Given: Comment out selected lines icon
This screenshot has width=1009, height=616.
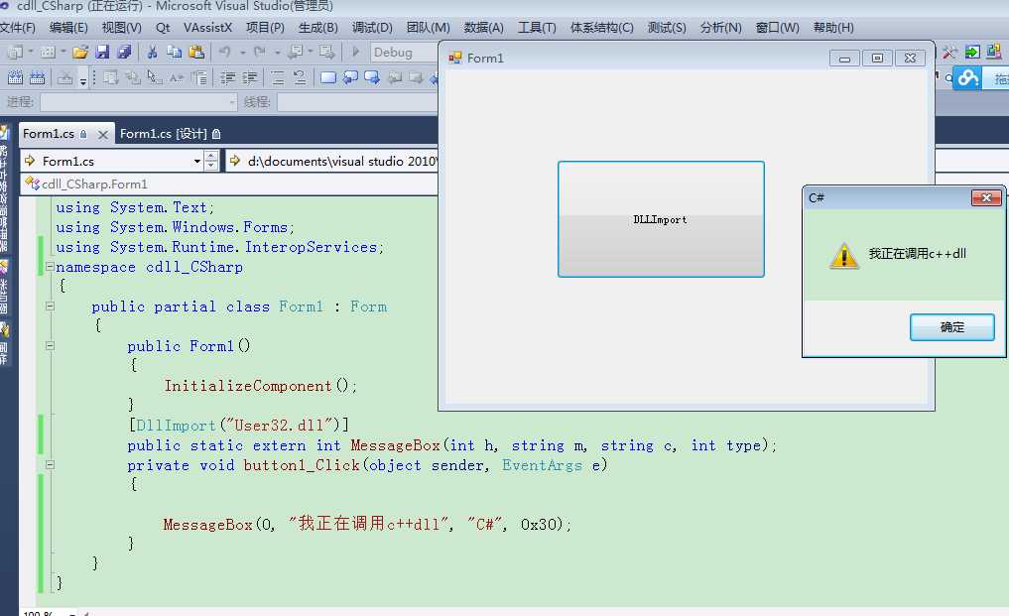Looking at the screenshot, I should [x=278, y=78].
